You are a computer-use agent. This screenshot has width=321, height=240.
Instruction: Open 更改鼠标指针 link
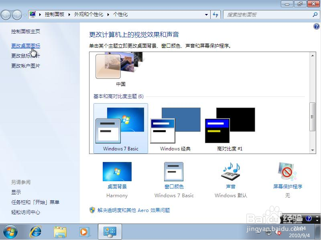(x=26, y=56)
